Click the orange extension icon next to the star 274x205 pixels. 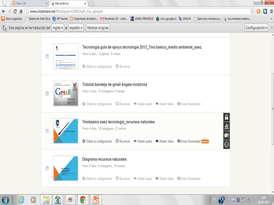(x=259, y=11)
